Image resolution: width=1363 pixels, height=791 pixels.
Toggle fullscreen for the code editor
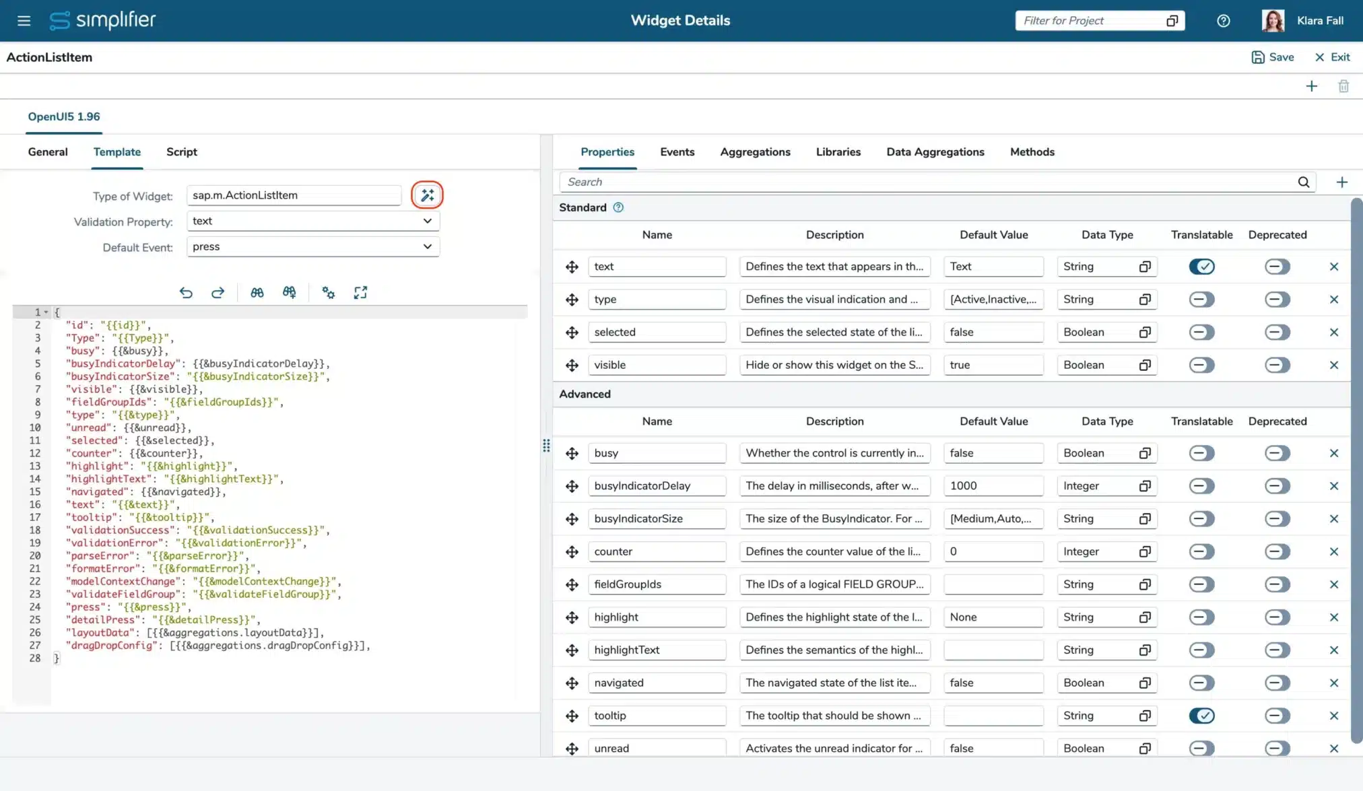(360, 293)
